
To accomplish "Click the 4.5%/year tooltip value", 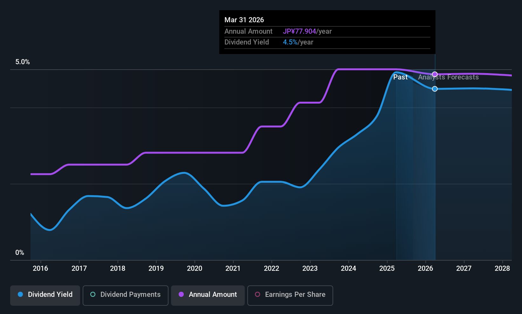I will pos(298,42).
